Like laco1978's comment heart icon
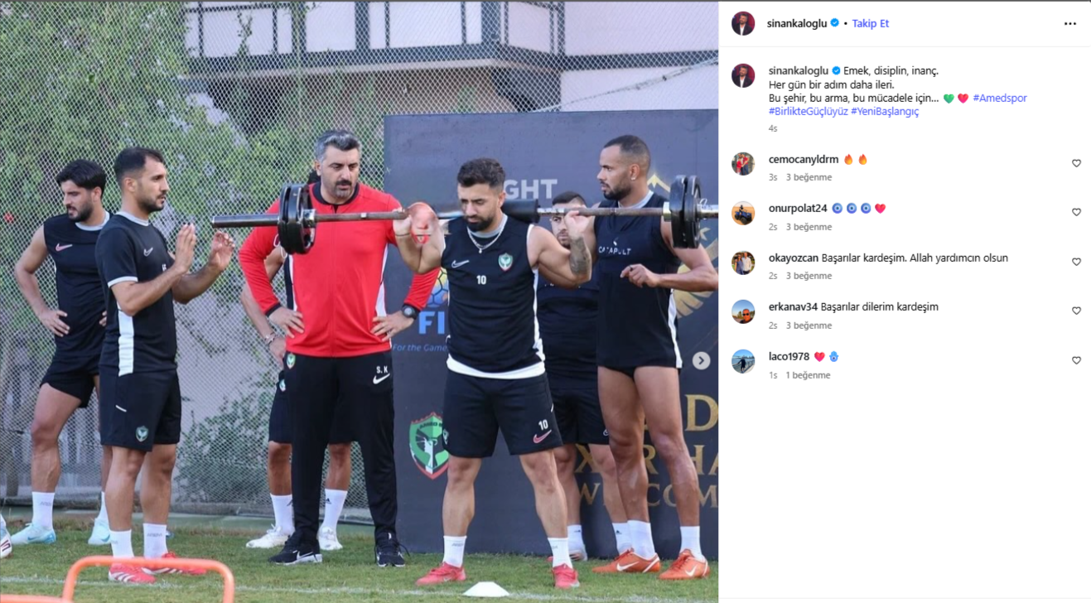 pyautogui.click(x=1076, y=360)
